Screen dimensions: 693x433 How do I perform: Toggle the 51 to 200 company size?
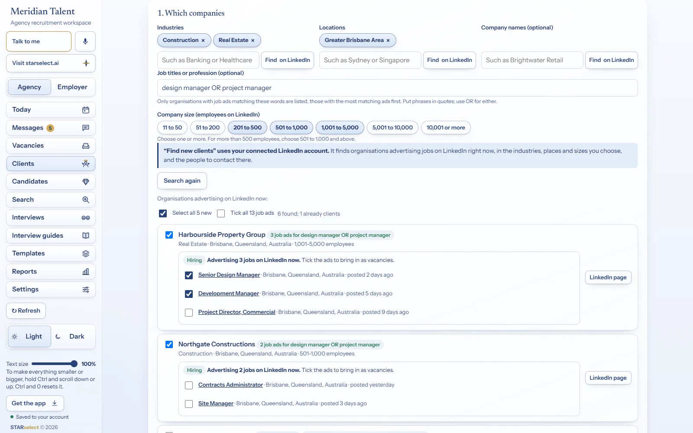pos(208,128)
